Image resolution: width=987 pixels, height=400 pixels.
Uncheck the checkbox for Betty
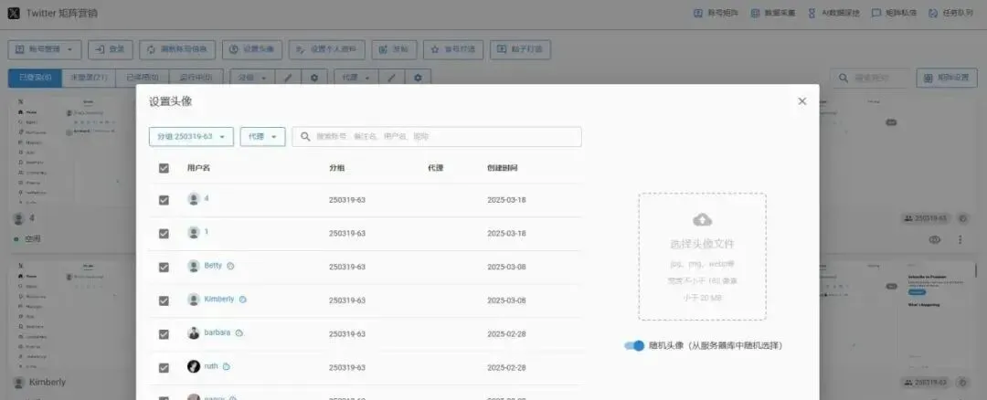[164, 268]
